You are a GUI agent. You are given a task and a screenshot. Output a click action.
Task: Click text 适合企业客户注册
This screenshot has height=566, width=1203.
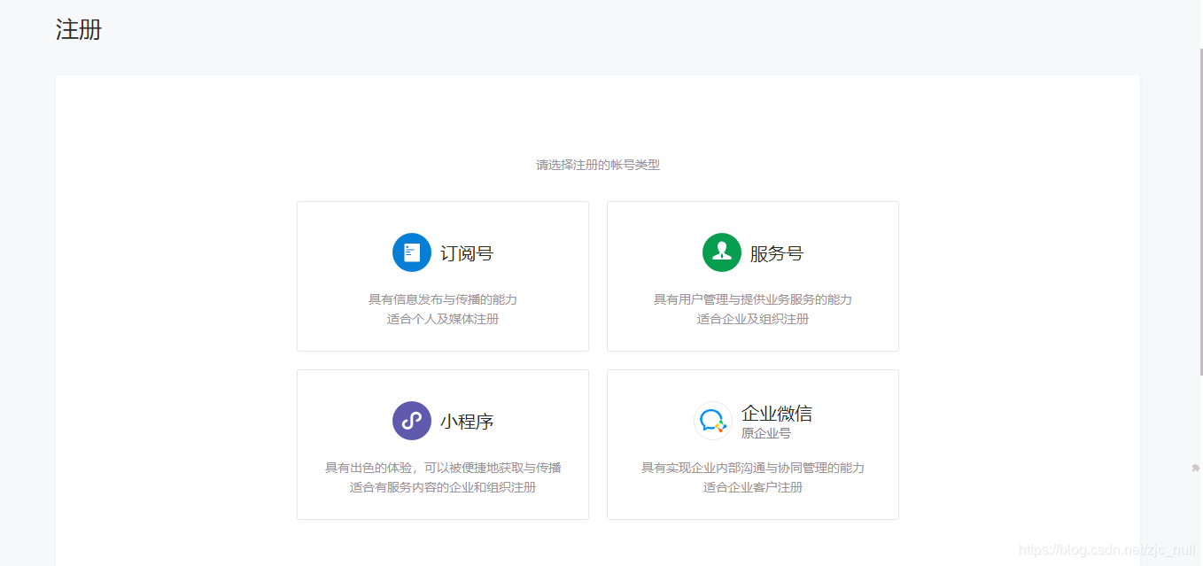pos(753,487)
